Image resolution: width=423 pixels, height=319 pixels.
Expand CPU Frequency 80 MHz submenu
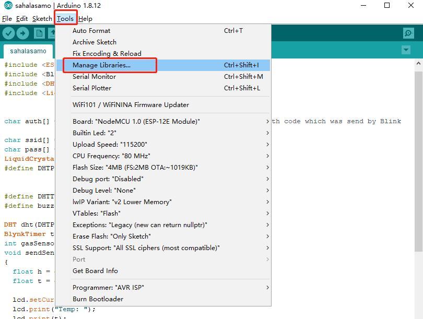pyautogui.click(x=163, y=156)
